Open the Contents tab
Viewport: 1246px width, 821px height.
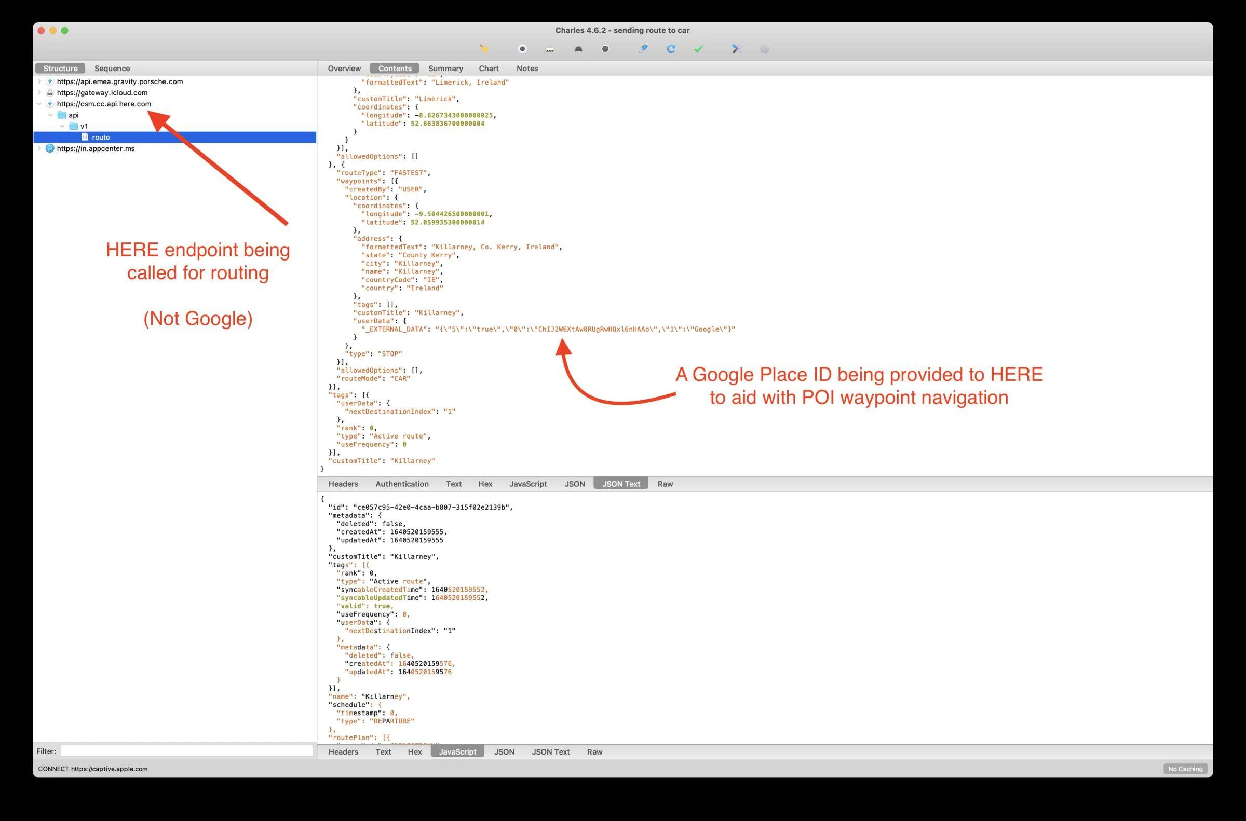click(395, 69)
